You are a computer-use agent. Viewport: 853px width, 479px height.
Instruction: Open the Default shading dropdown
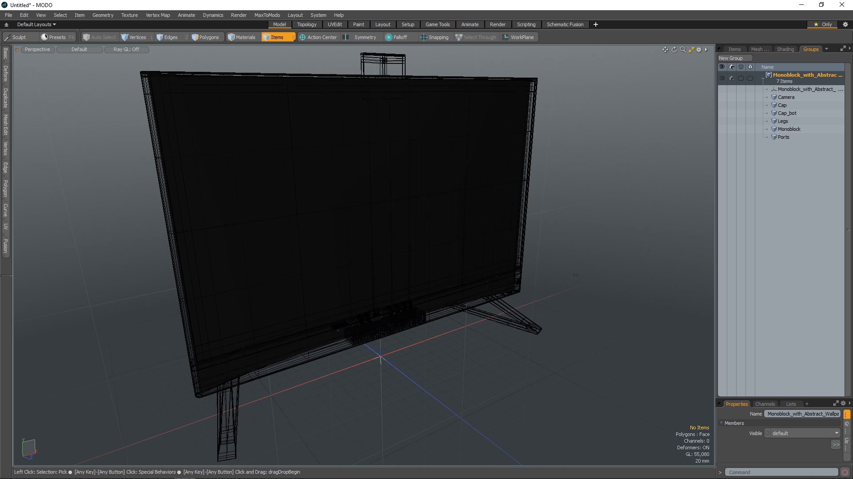pyautogui.click(x=79, y=49)
